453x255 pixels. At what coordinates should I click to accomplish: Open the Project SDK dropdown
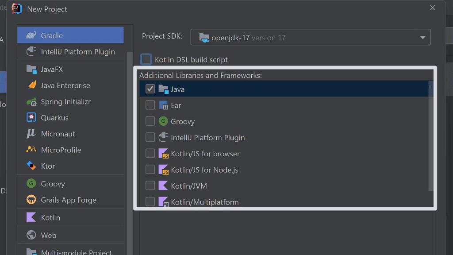point(423,37)
